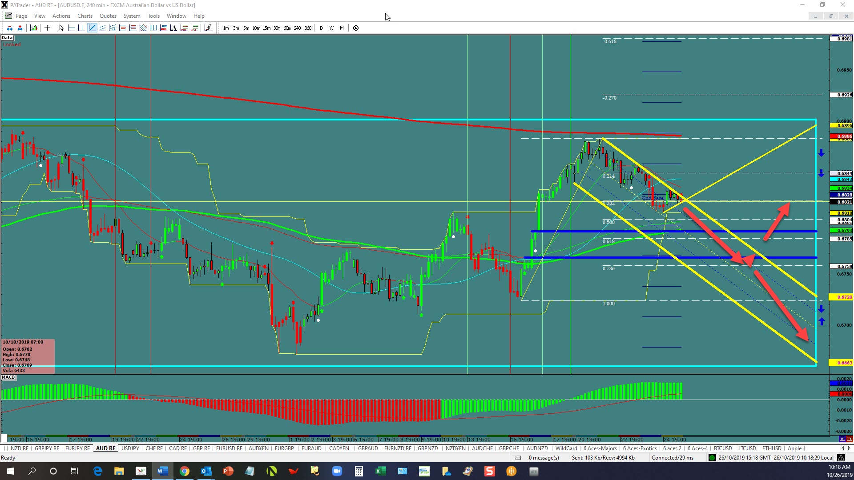Open the System menu

point(132,16)
